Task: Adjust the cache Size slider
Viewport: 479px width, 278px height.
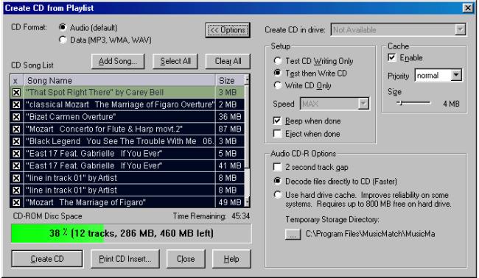Action: click(x=401, y=103)
